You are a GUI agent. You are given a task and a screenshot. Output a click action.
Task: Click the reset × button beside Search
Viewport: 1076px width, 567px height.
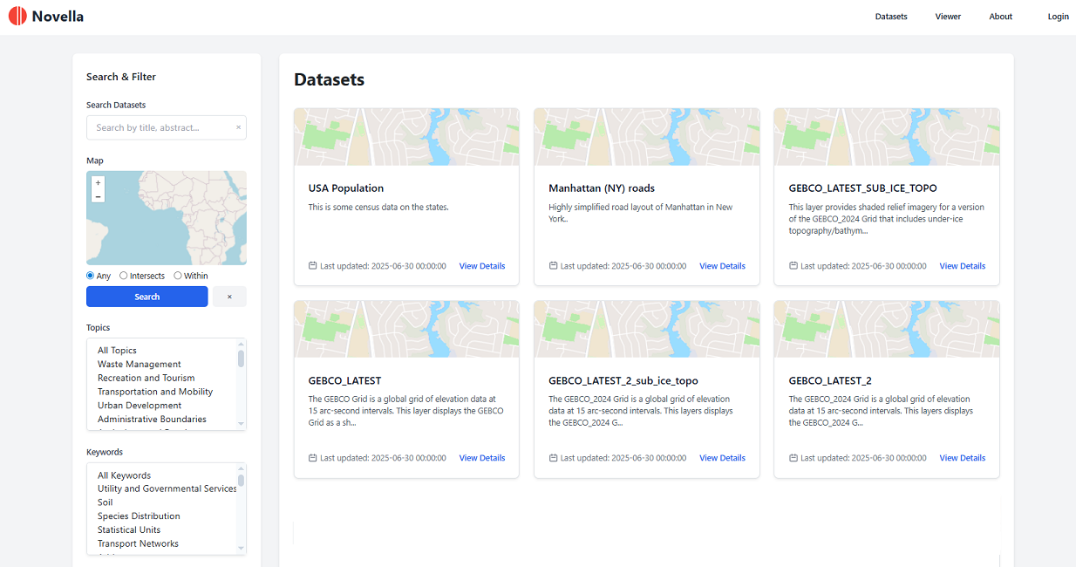[229, 297]
